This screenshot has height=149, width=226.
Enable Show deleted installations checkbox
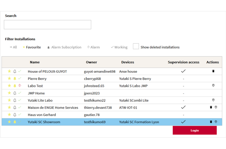coord(136,47)
